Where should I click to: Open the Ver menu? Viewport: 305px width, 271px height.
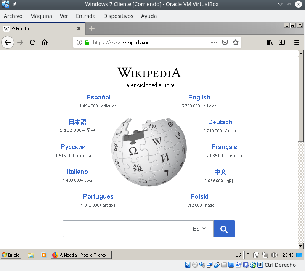pos(64,16)
